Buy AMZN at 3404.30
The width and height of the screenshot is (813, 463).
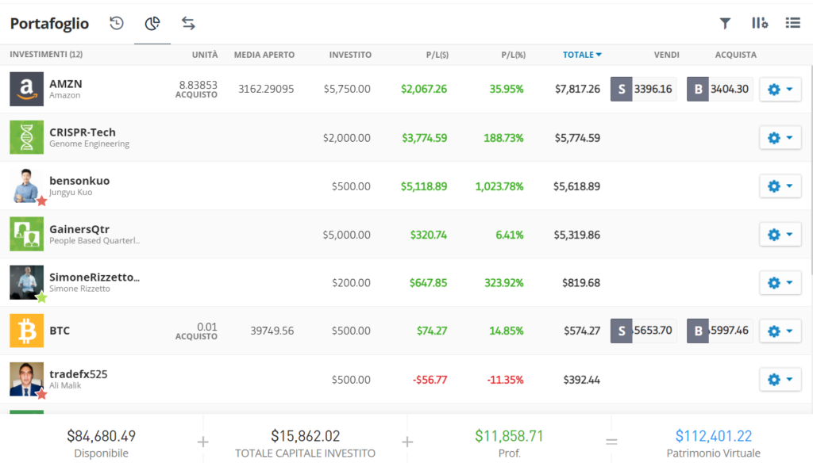[719, 89]
